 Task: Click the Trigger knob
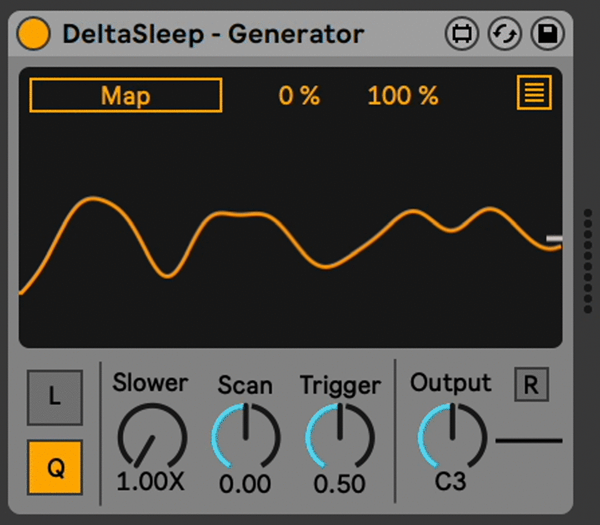(x=339, y=437)
